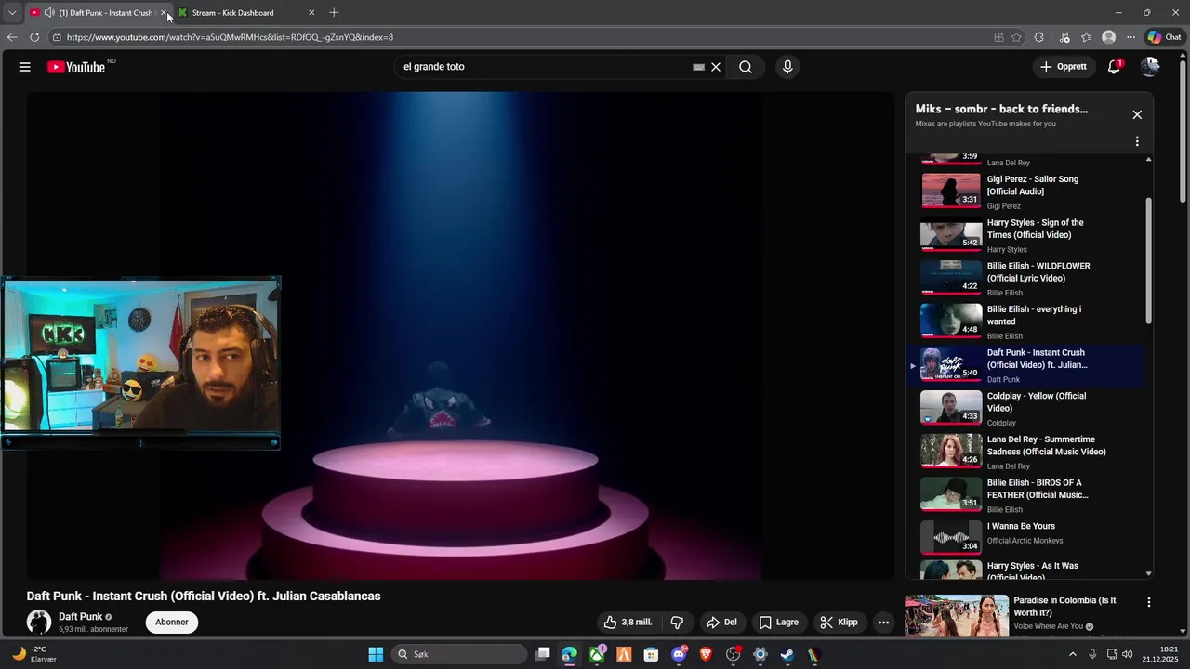Open Copilot Chat button

[x=1164, y=37]
